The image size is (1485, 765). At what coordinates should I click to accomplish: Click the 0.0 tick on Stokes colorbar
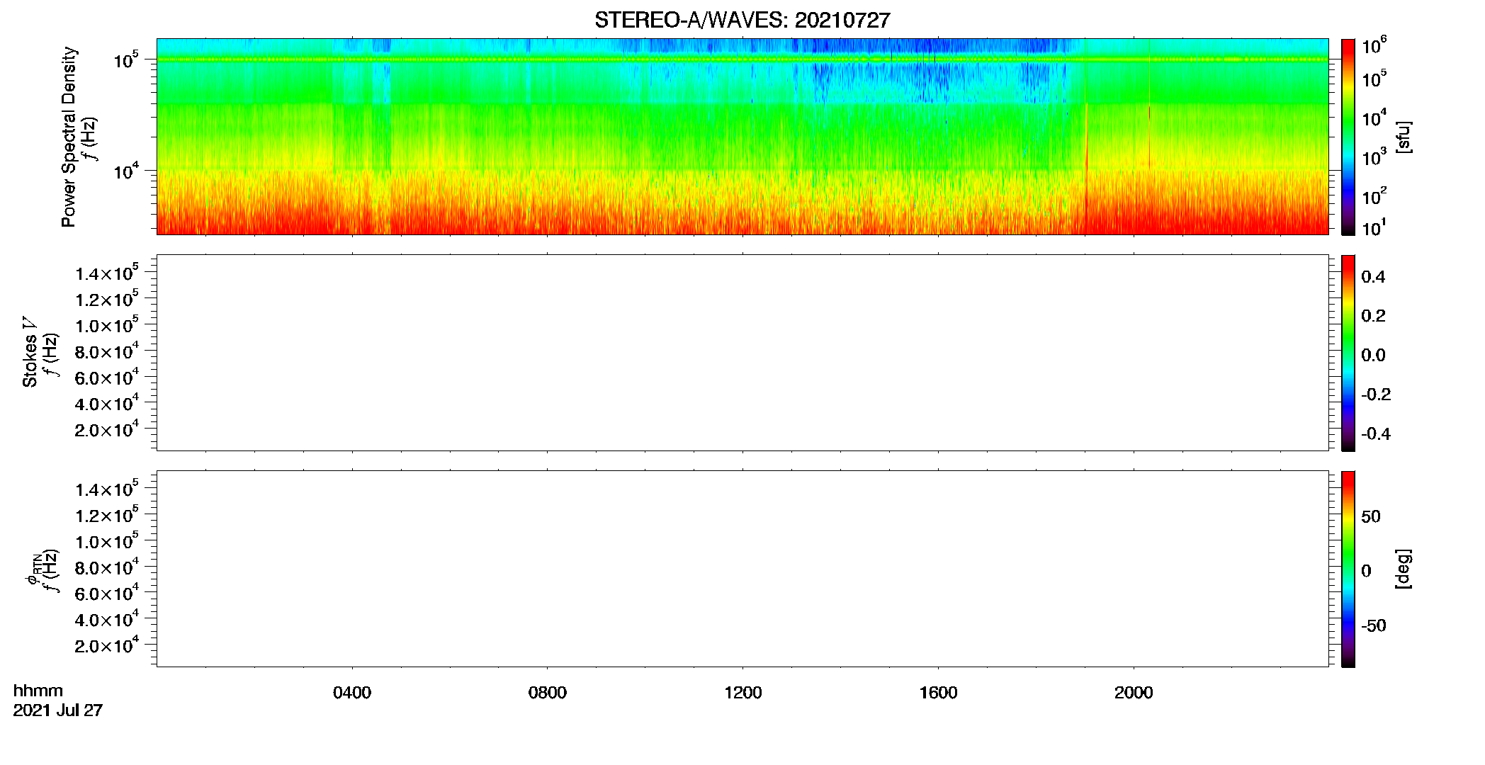click(1373, 356)
